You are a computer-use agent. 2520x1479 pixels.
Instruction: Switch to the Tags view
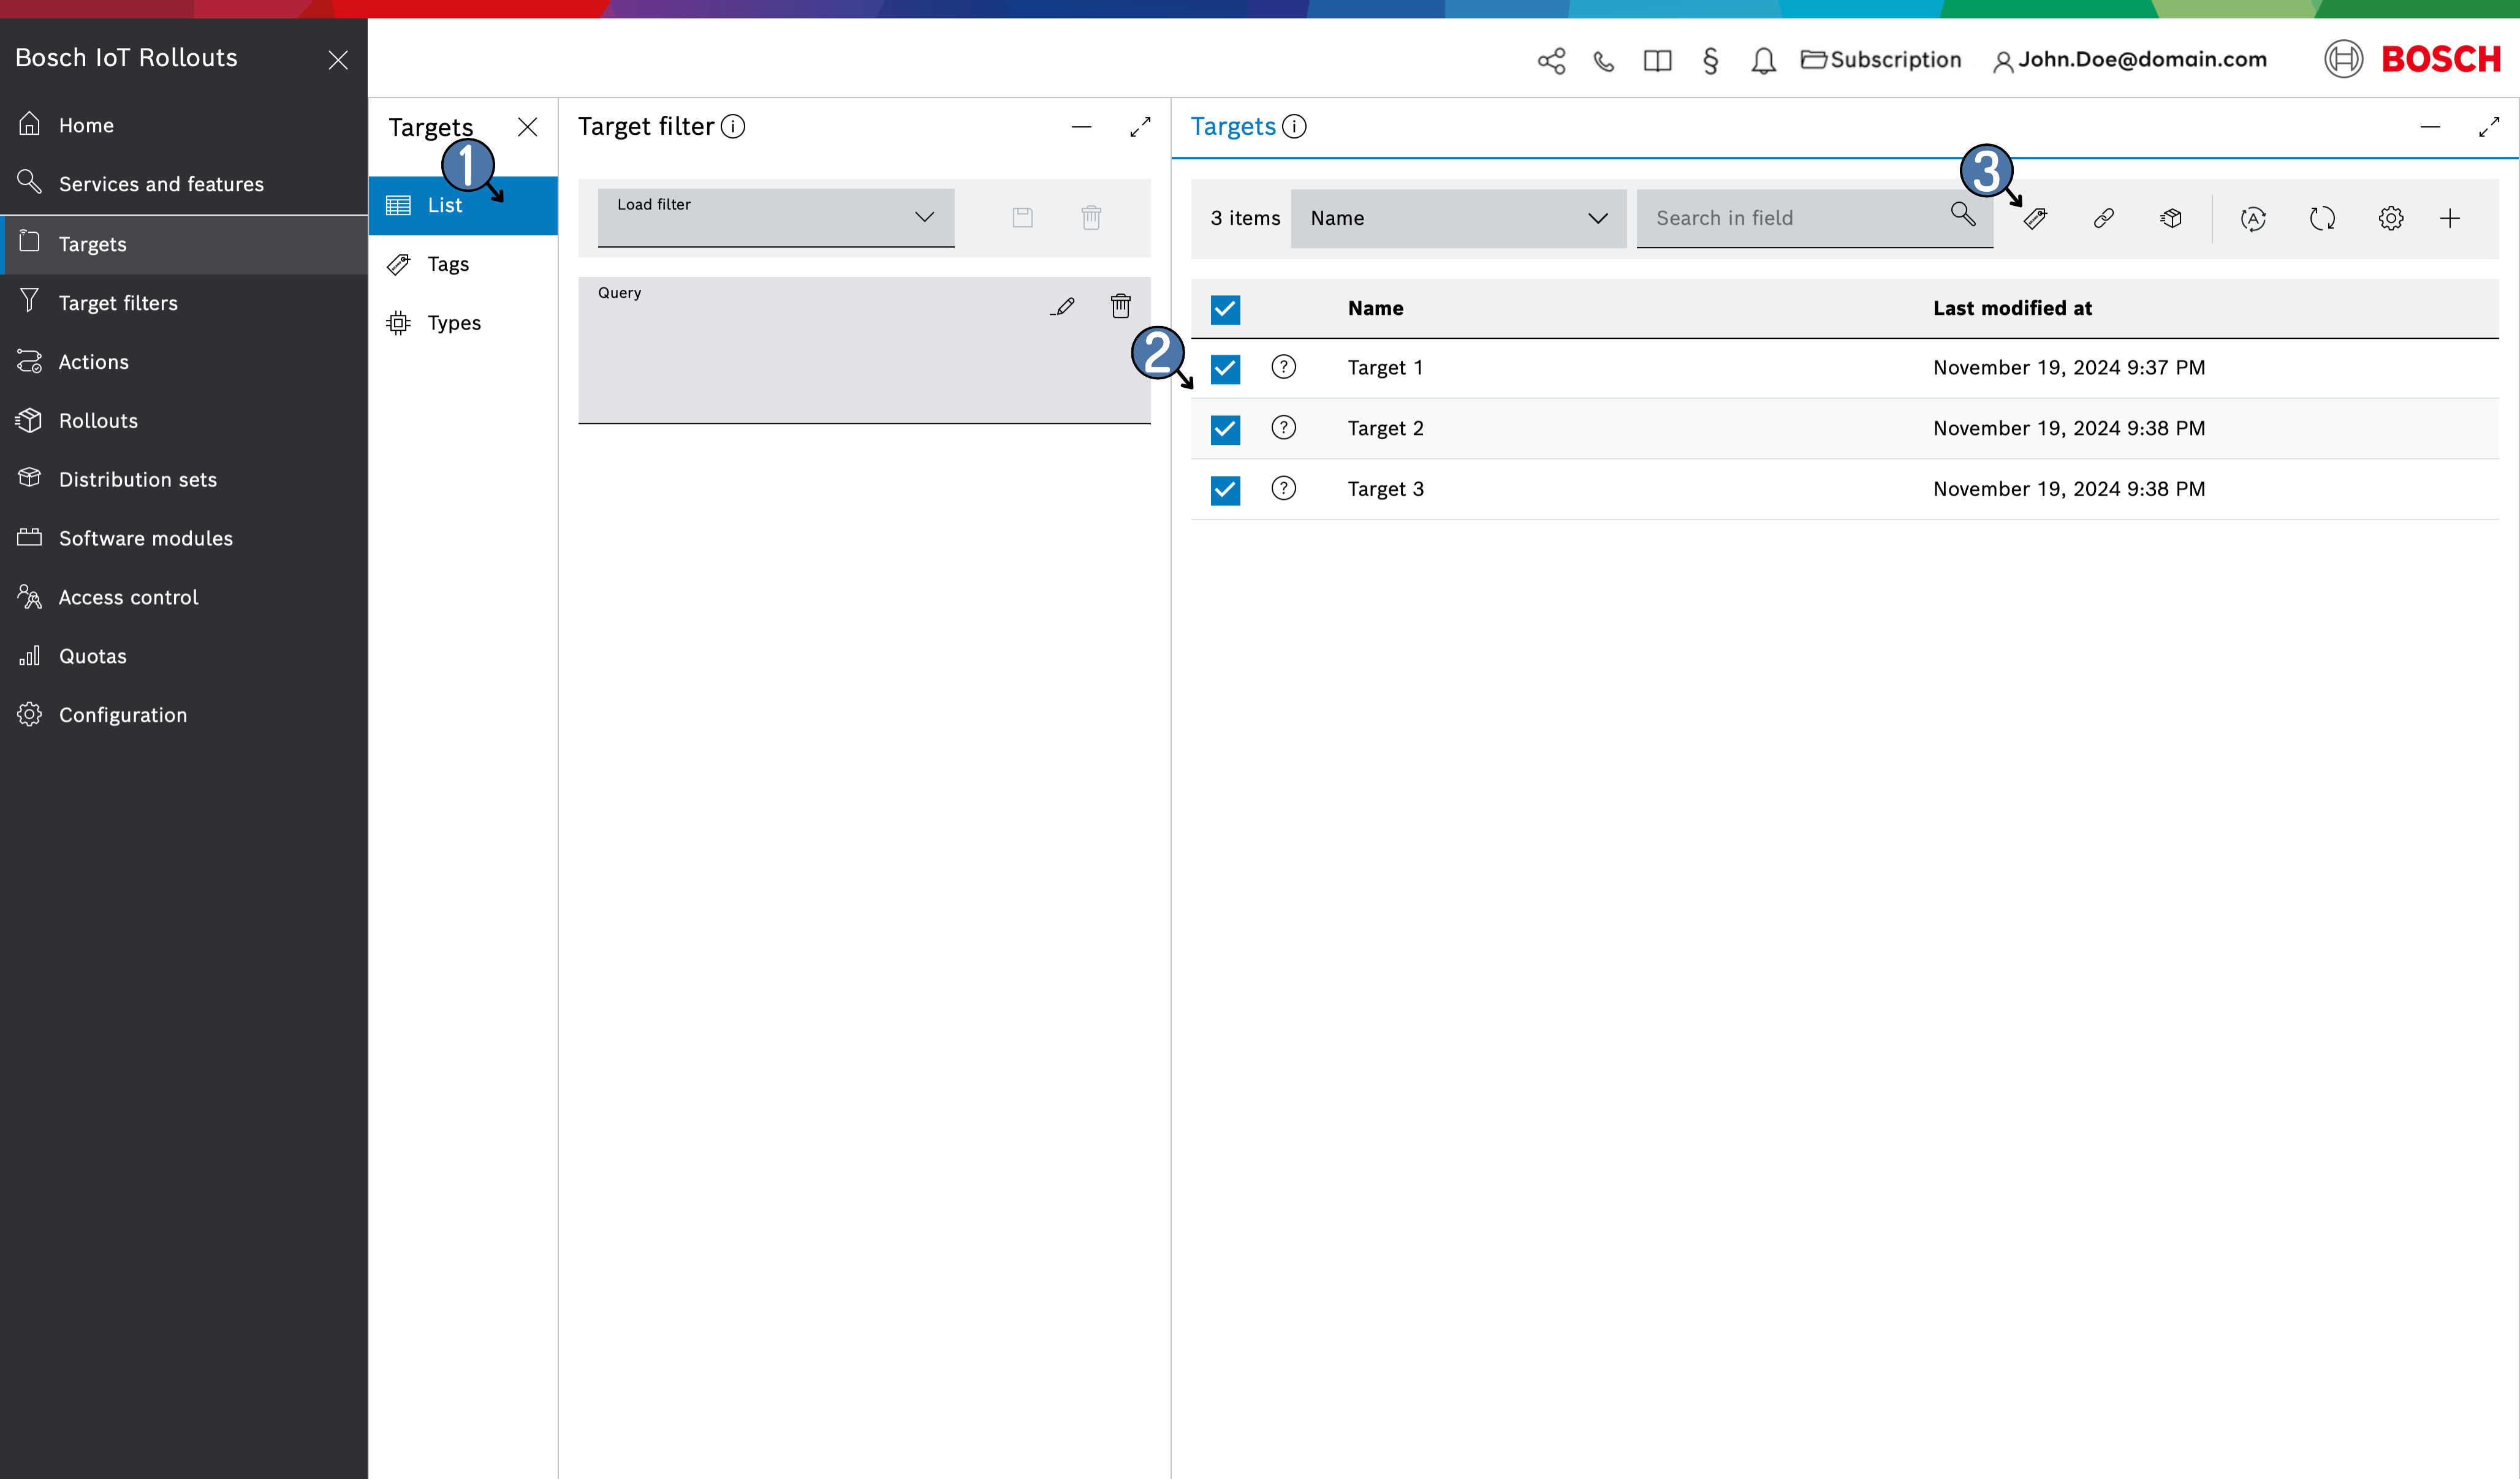tap(447, 264)
